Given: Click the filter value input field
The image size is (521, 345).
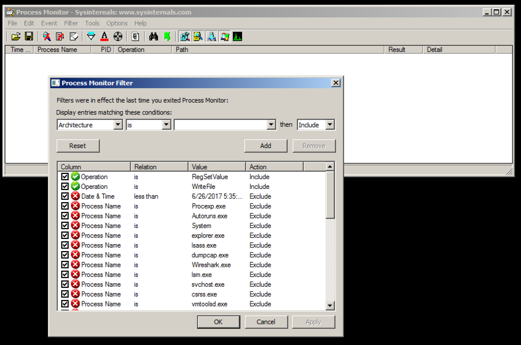Looking at the screenshot, I should pos(221,125).
